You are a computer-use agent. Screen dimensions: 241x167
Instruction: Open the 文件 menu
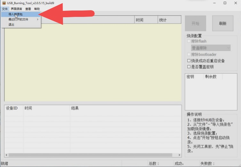coord(4,9)
